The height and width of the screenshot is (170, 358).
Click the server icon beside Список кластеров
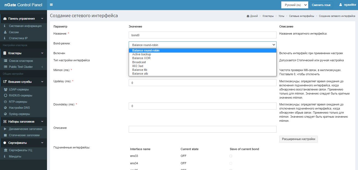pos(5,61)
